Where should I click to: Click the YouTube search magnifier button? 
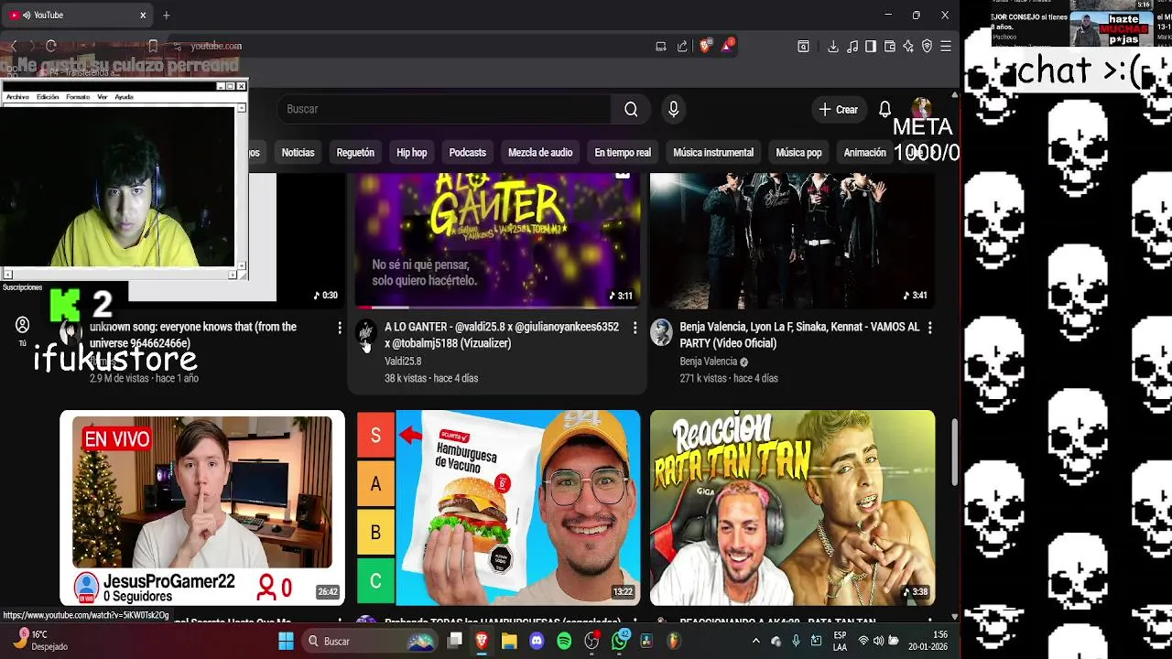pyautogui.click(x=631, y=109)
